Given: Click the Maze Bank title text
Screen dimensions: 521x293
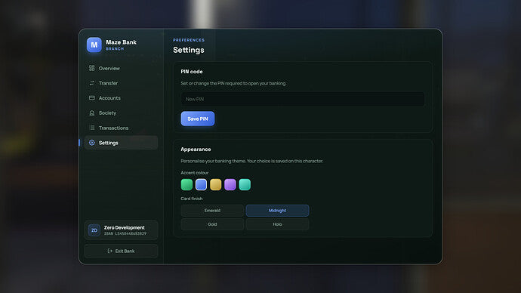Looking at the screenshot, I should (122, 42).
